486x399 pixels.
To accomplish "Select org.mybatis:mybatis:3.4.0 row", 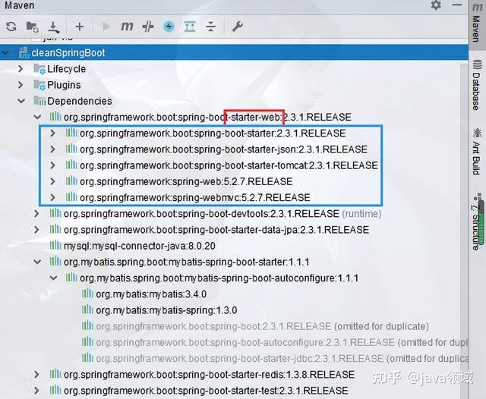I will point(144,294).
